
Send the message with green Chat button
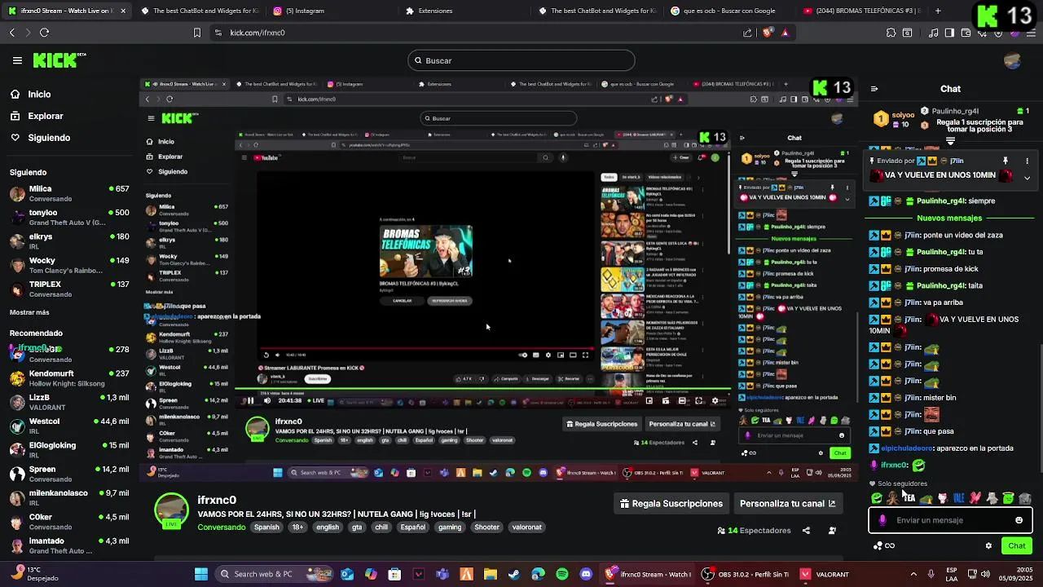[x=1016, y=546]
